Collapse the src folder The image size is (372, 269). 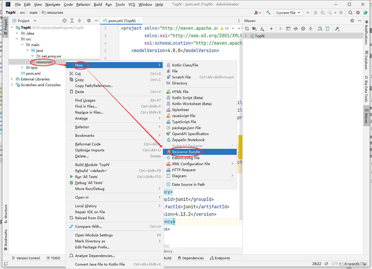[17, 39]
